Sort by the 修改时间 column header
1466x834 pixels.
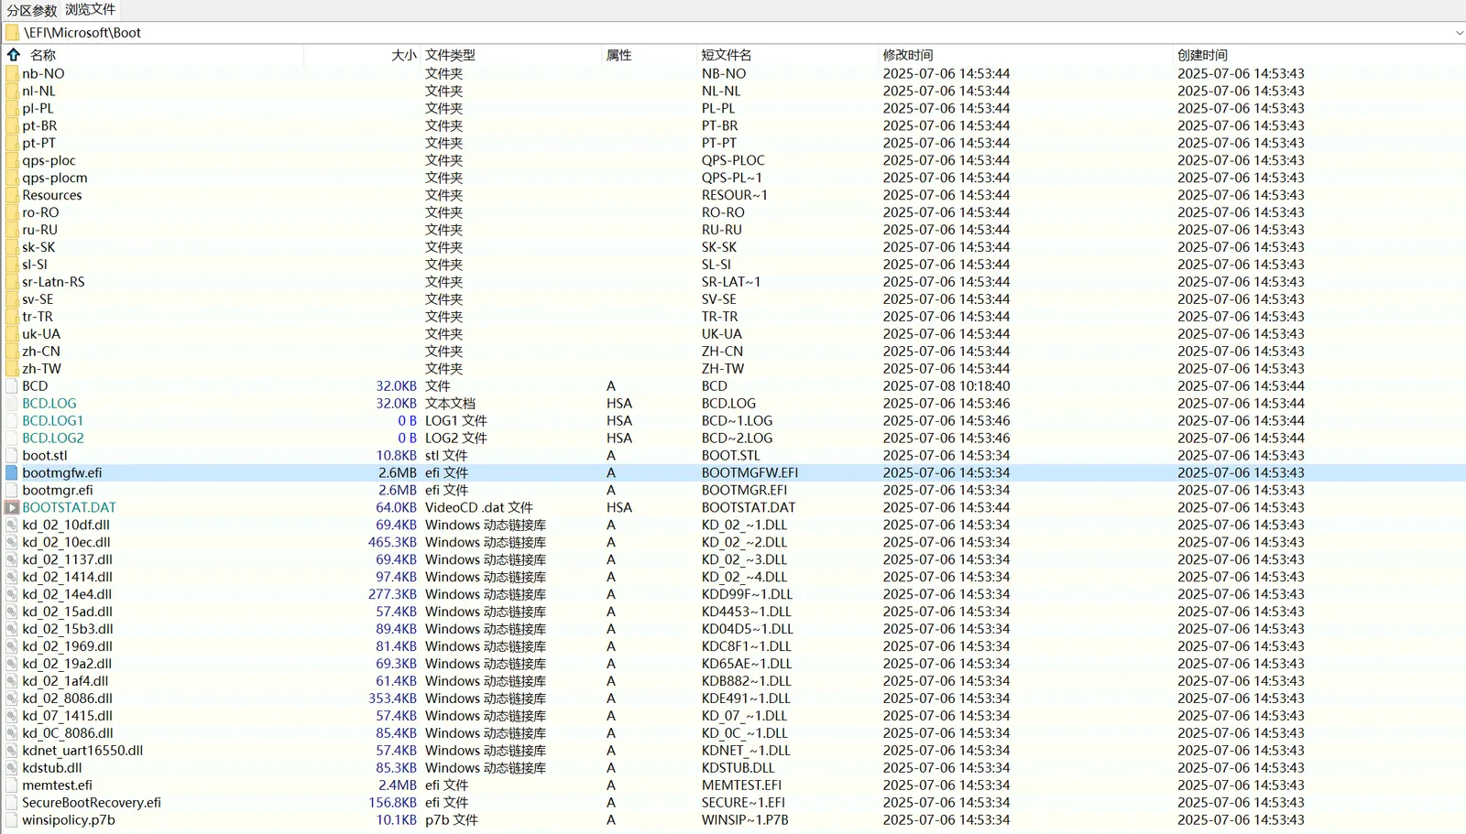pos(907,55)
